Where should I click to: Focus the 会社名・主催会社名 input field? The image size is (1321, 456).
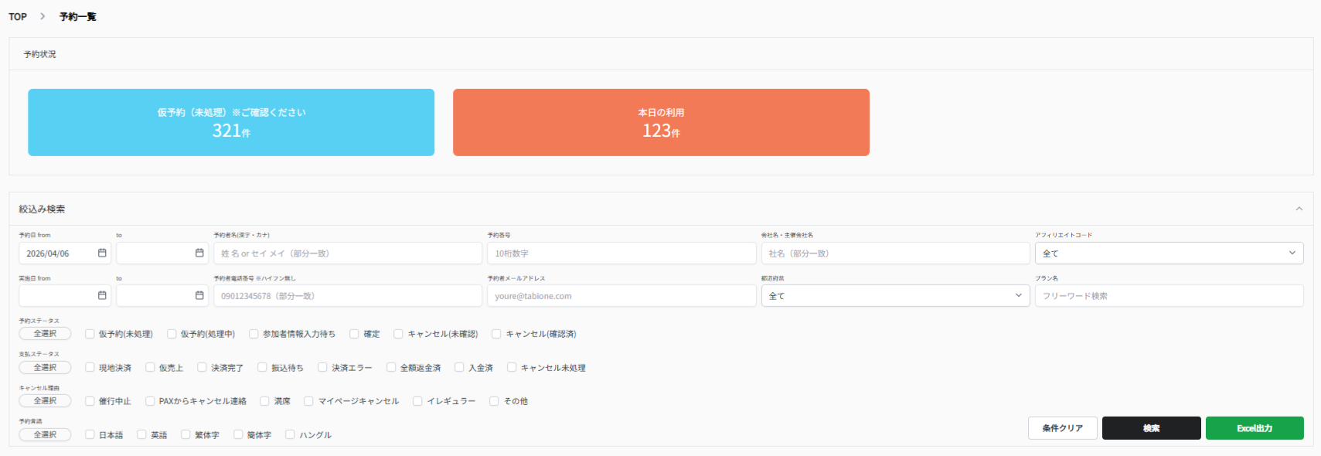895,254
